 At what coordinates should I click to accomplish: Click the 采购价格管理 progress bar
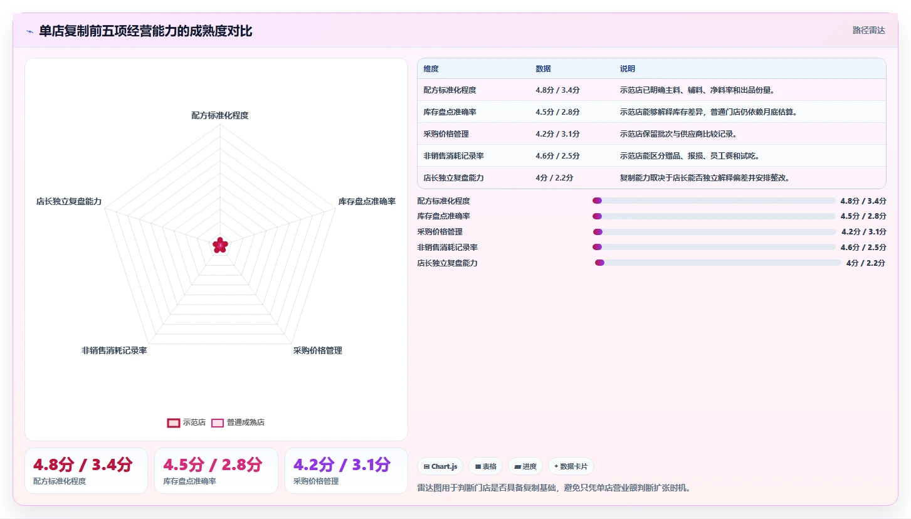714,232
